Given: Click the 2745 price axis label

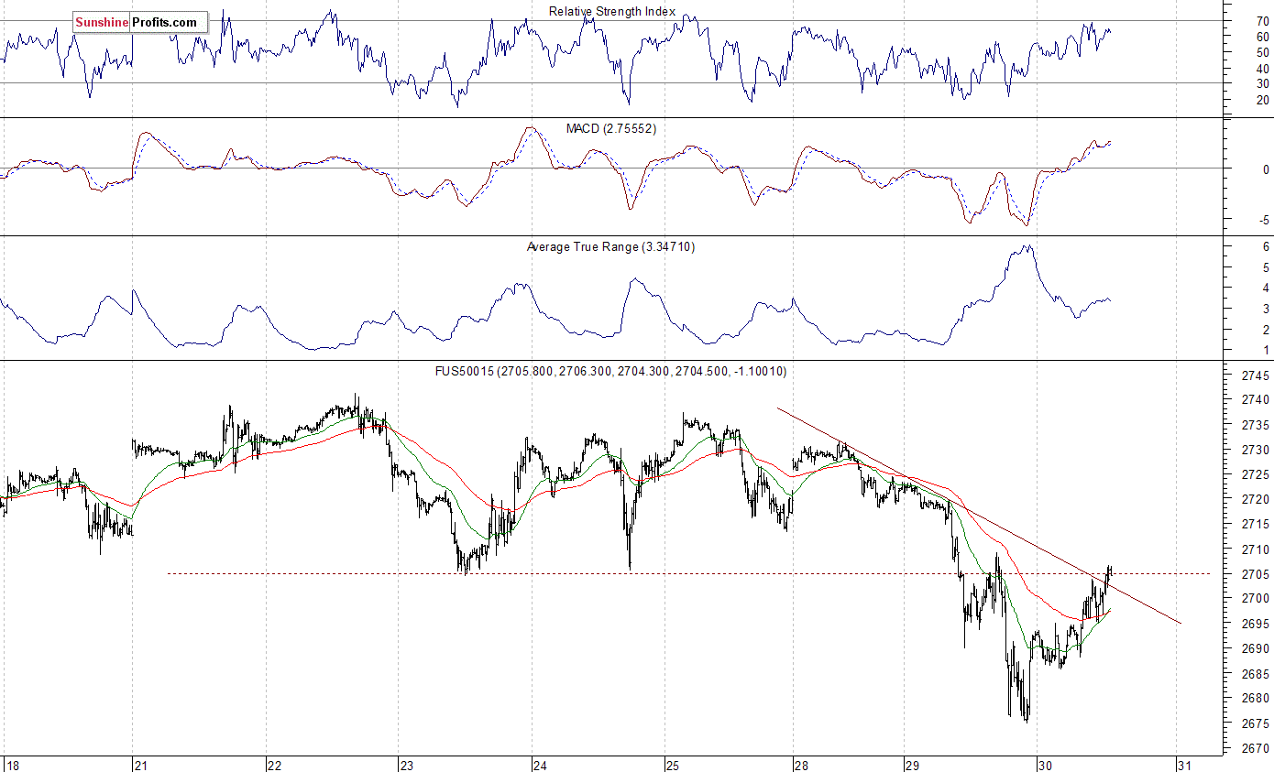Looking at the screenshot, I should point(1255,375).
